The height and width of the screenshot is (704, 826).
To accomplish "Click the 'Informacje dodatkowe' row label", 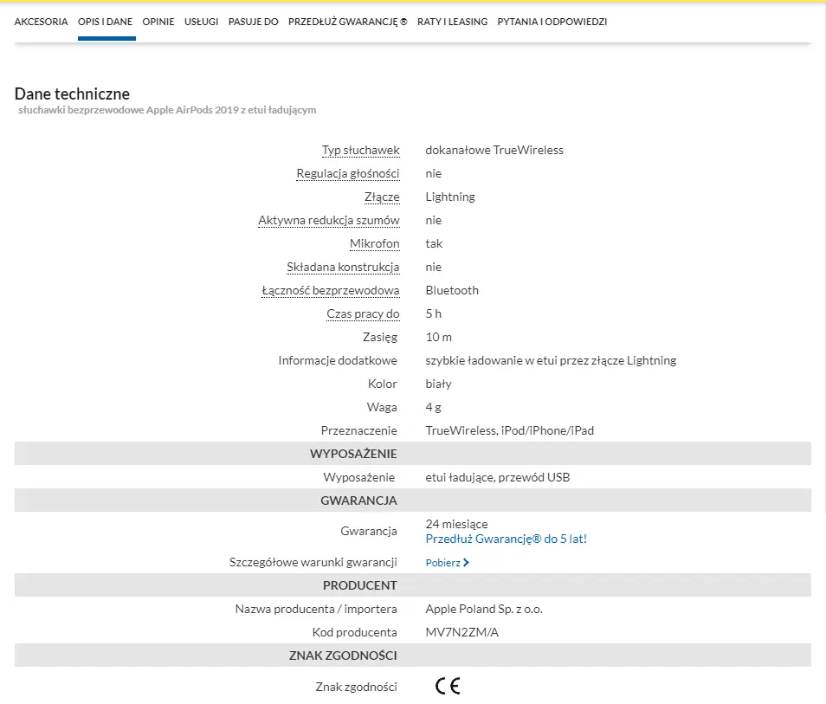I will (x=338, y=360).
